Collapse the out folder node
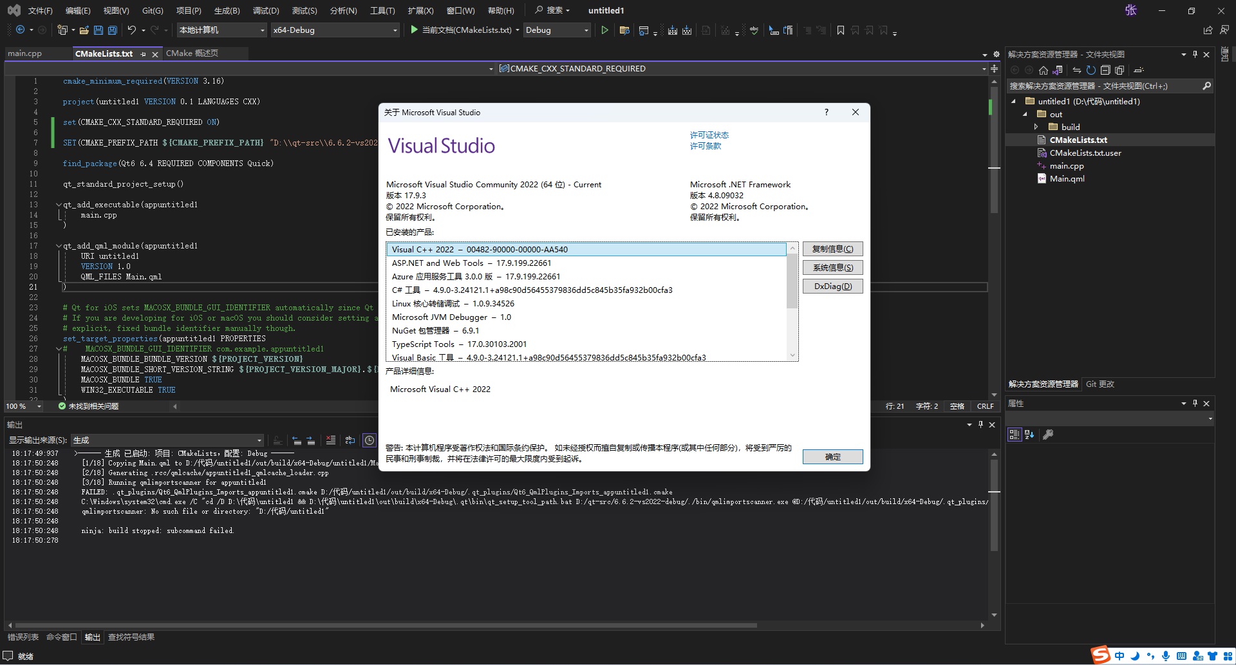This screenshot has width=1236, height=665. [1025, 115]
